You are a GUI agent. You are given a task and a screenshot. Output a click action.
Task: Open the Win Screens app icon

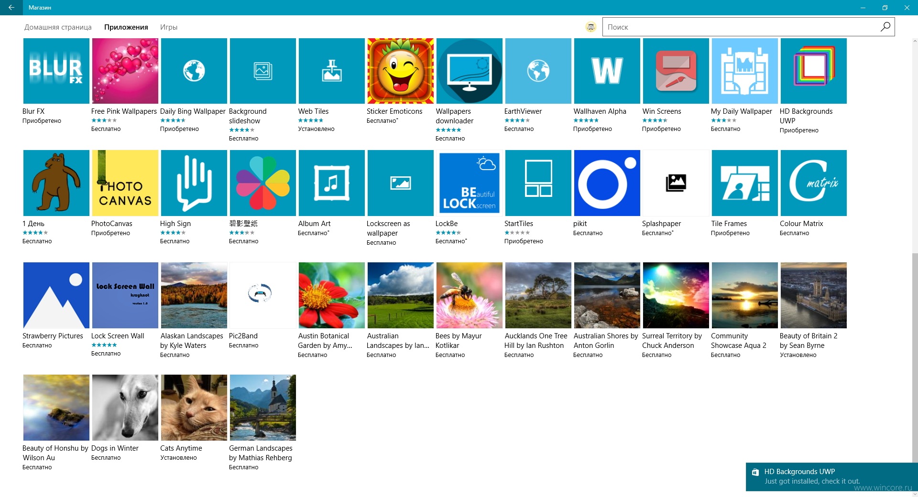(x=676, y=71)
